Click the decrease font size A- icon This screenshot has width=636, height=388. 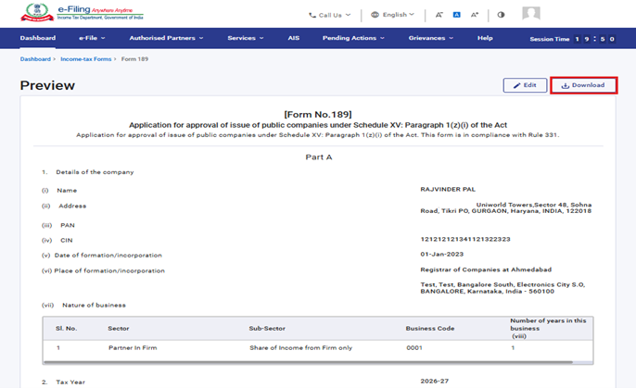click(439, 15)
